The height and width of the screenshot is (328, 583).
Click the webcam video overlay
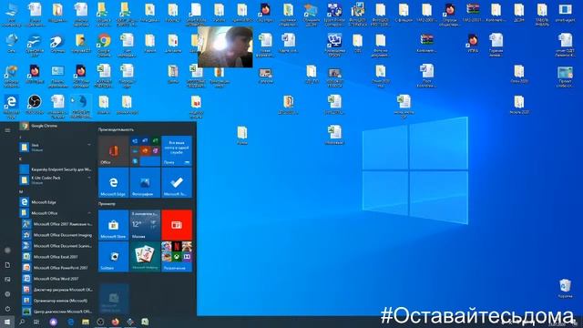225,46
